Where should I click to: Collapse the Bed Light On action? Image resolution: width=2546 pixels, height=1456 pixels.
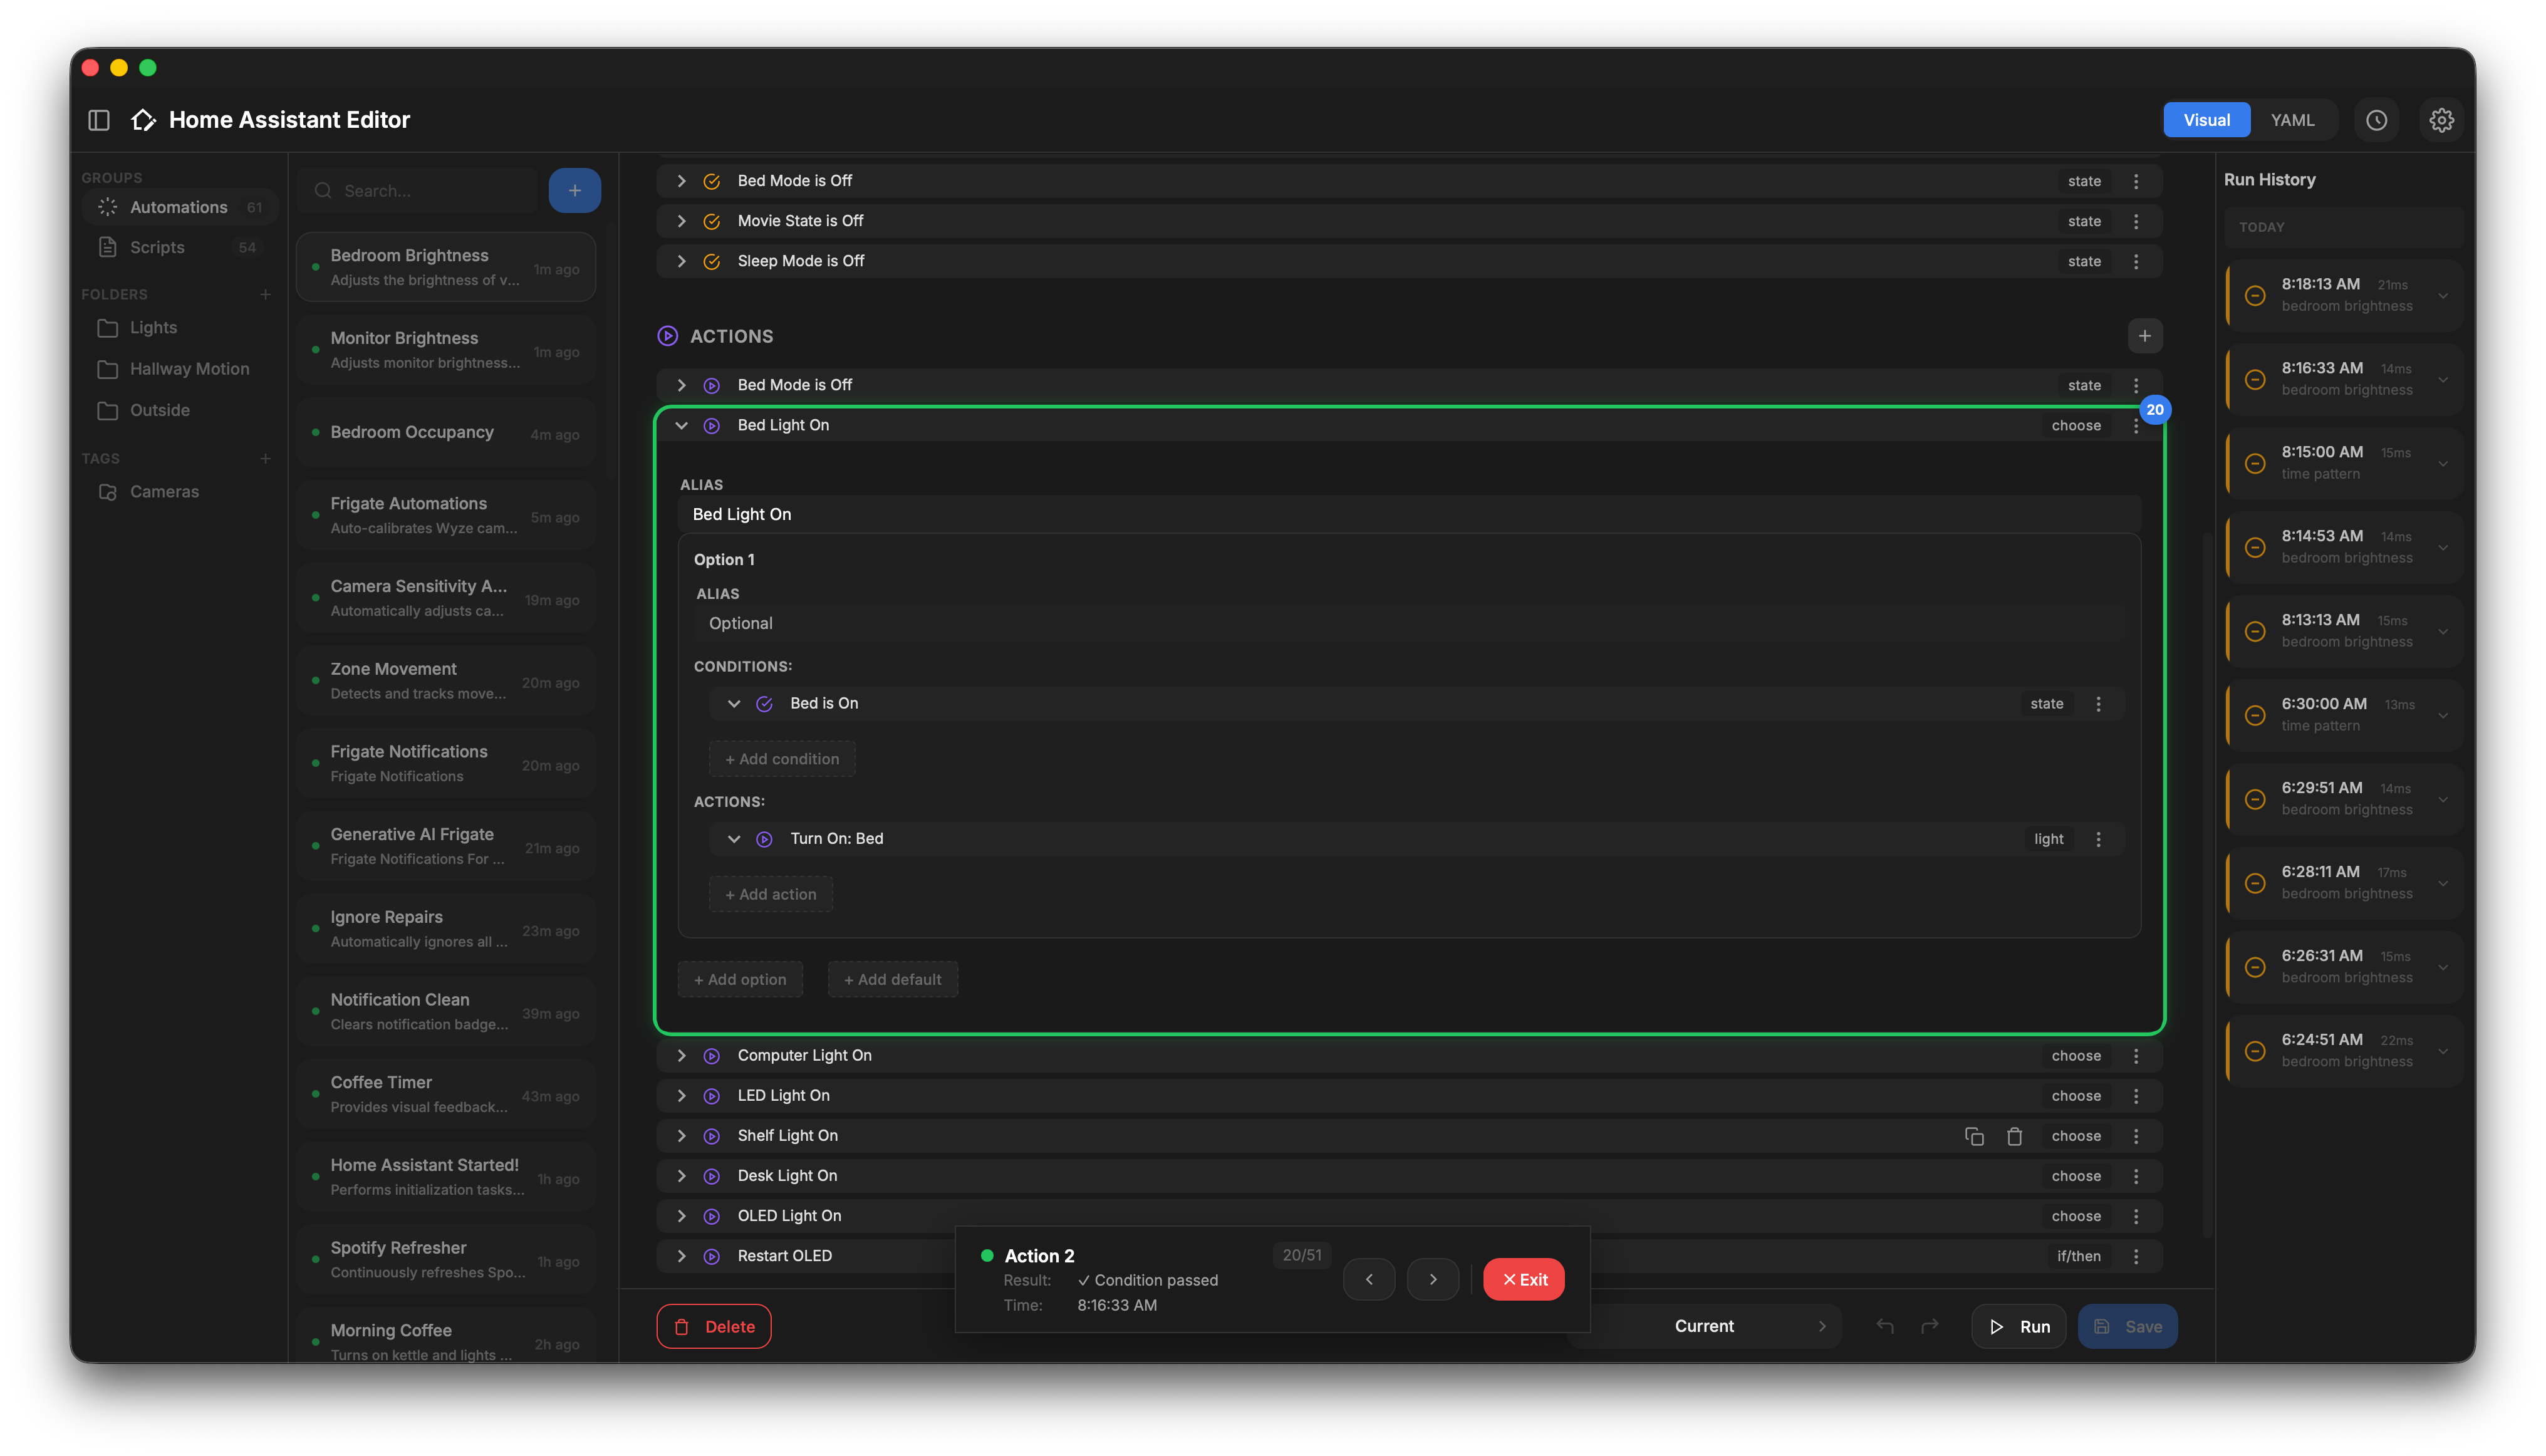pyautogui.click(x=682, y=426)
